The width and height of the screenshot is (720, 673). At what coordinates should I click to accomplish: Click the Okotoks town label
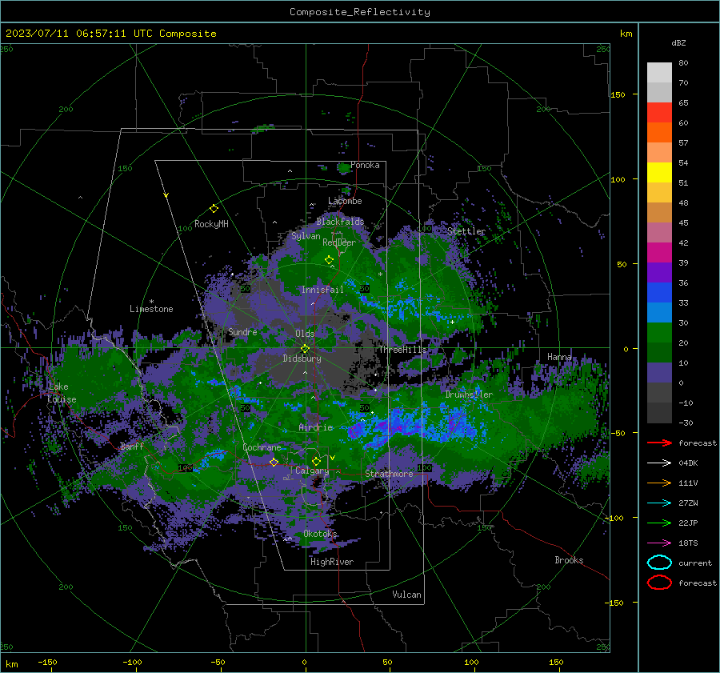tap(320, 534)
